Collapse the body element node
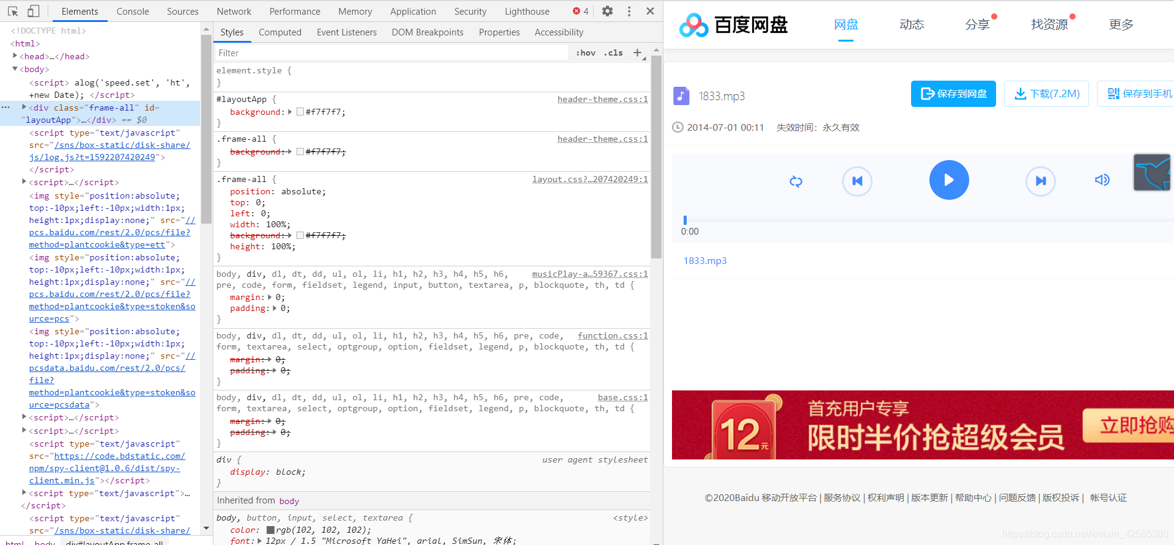 pyautogui.click(x=15, y=69)
